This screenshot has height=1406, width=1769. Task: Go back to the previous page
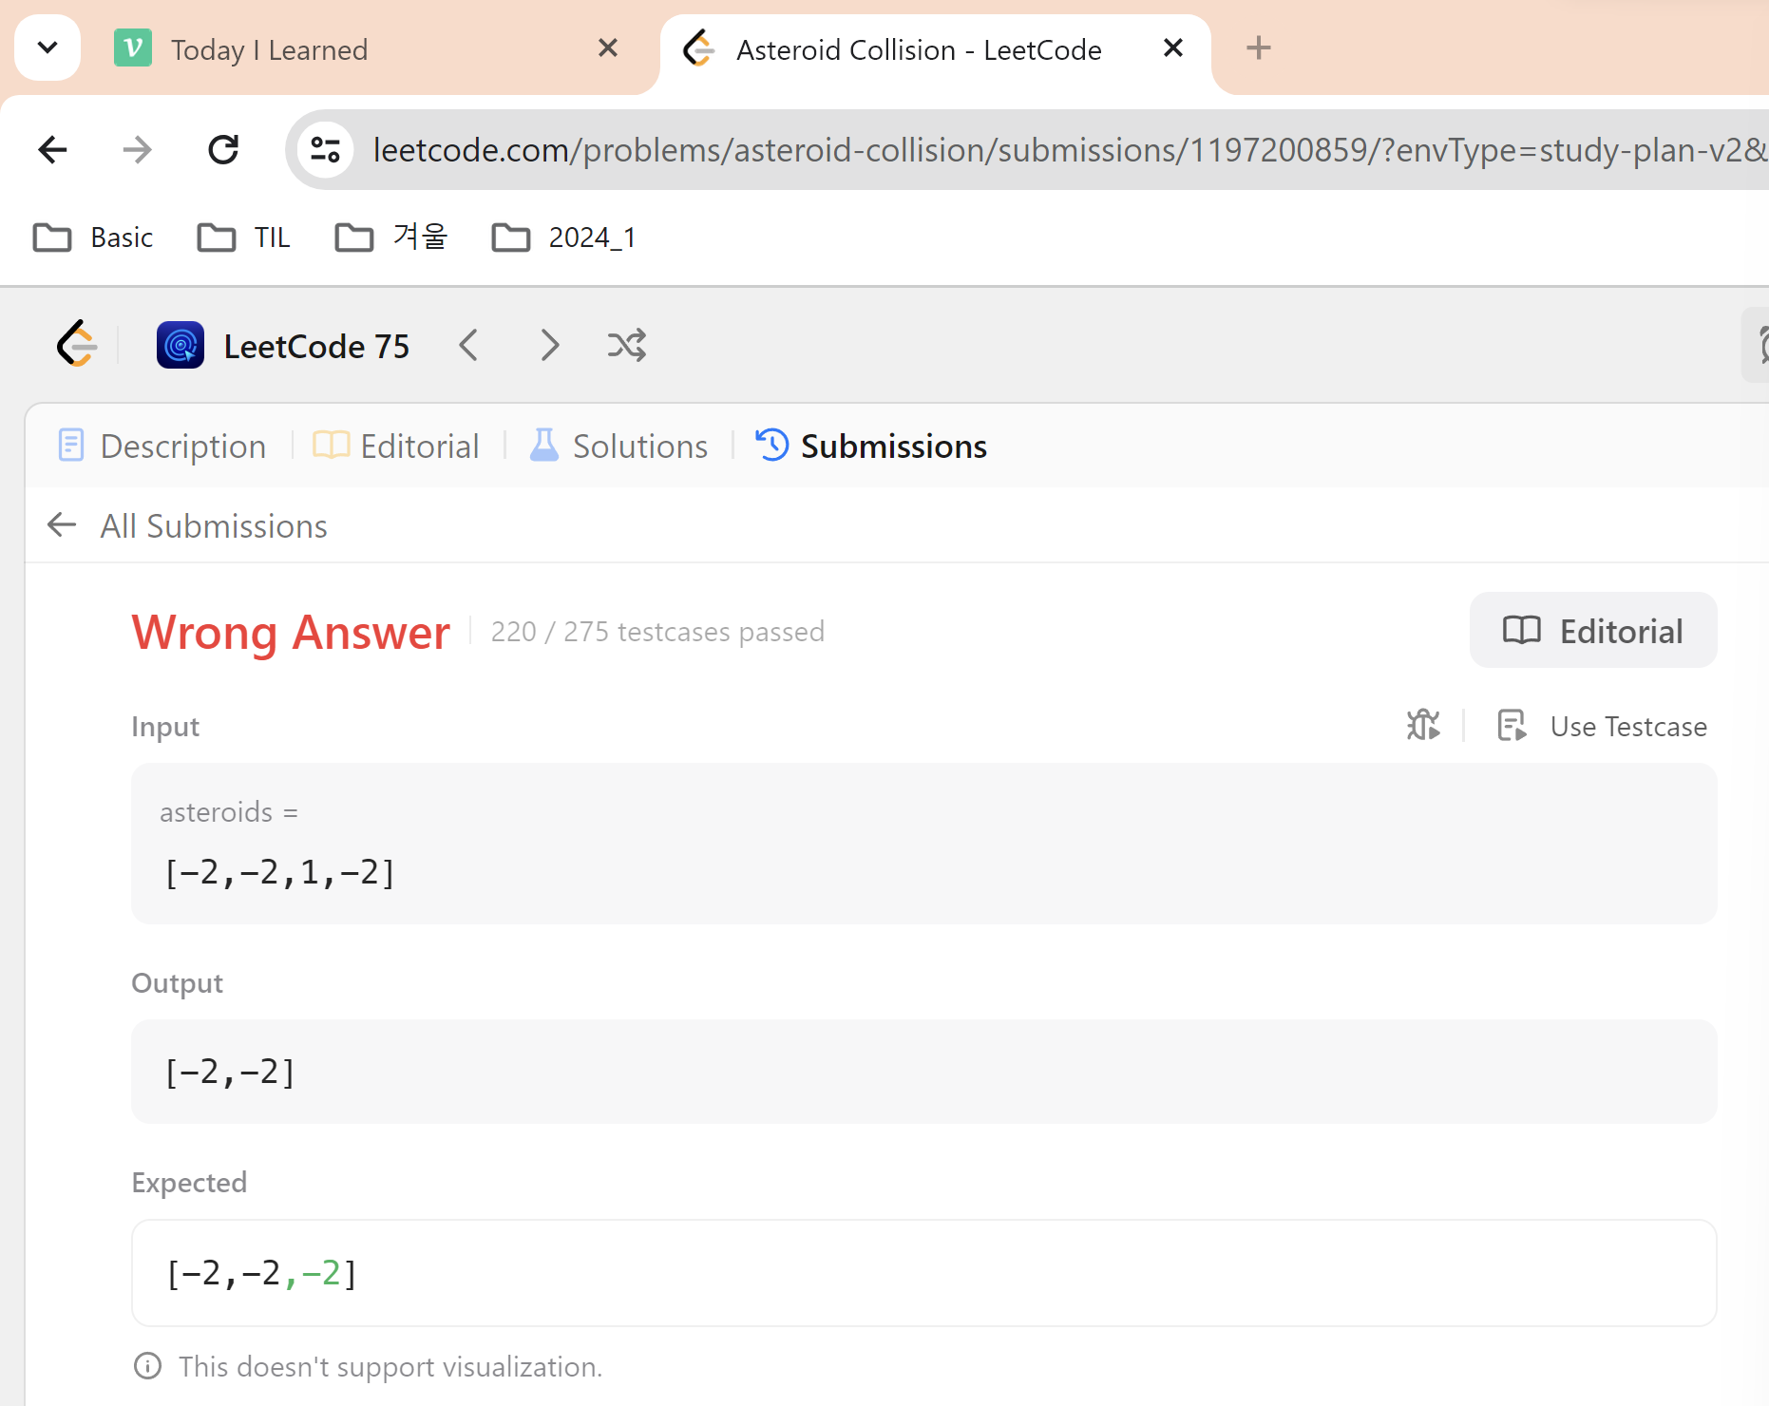[53, 149]
